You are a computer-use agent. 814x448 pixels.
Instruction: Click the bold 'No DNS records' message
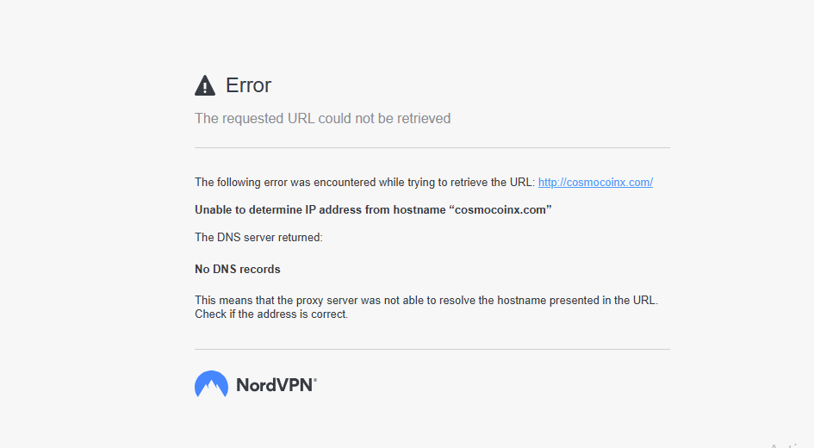point(237,269)
